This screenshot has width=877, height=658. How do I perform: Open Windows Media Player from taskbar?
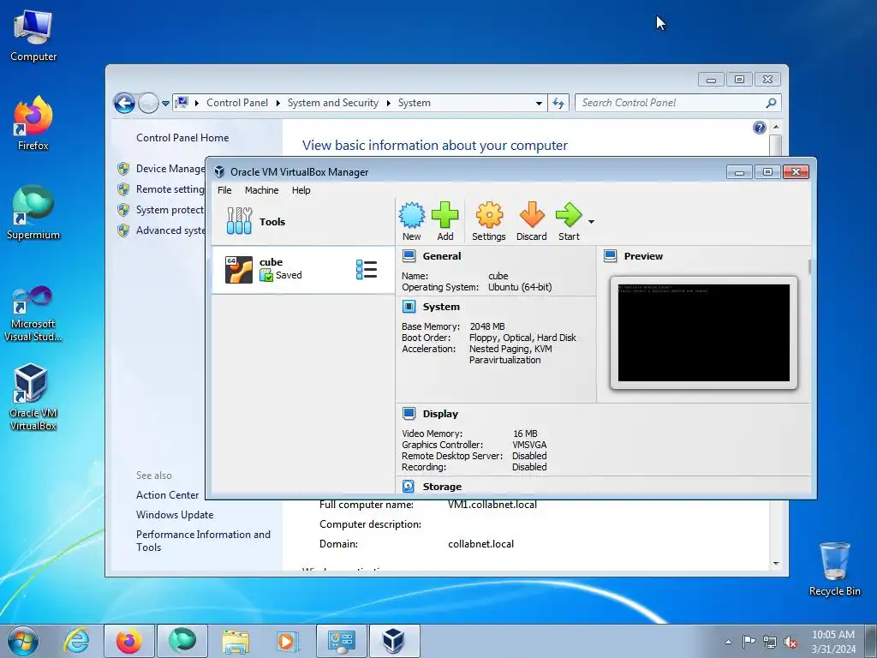pyautogui.click(x=288, y=641)
